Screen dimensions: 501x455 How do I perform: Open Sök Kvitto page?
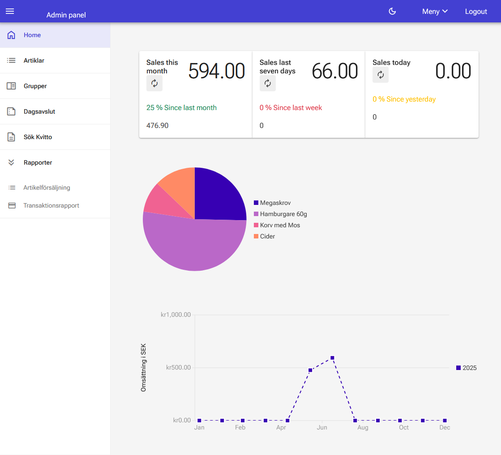(38, 137)
